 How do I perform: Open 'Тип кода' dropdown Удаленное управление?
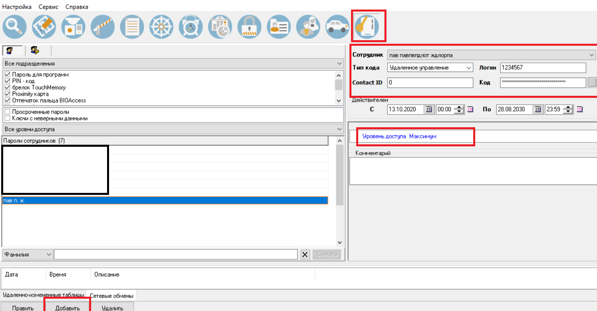tap(430, 68)
